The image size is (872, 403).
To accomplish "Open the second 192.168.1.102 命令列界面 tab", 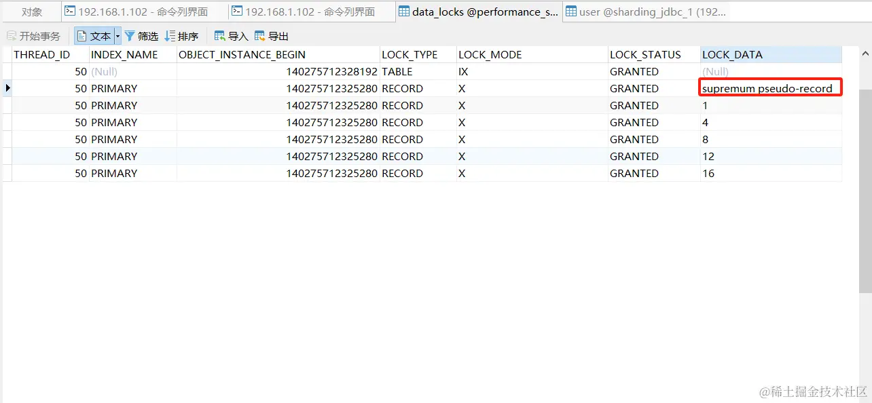I will [x=311, y=12].
